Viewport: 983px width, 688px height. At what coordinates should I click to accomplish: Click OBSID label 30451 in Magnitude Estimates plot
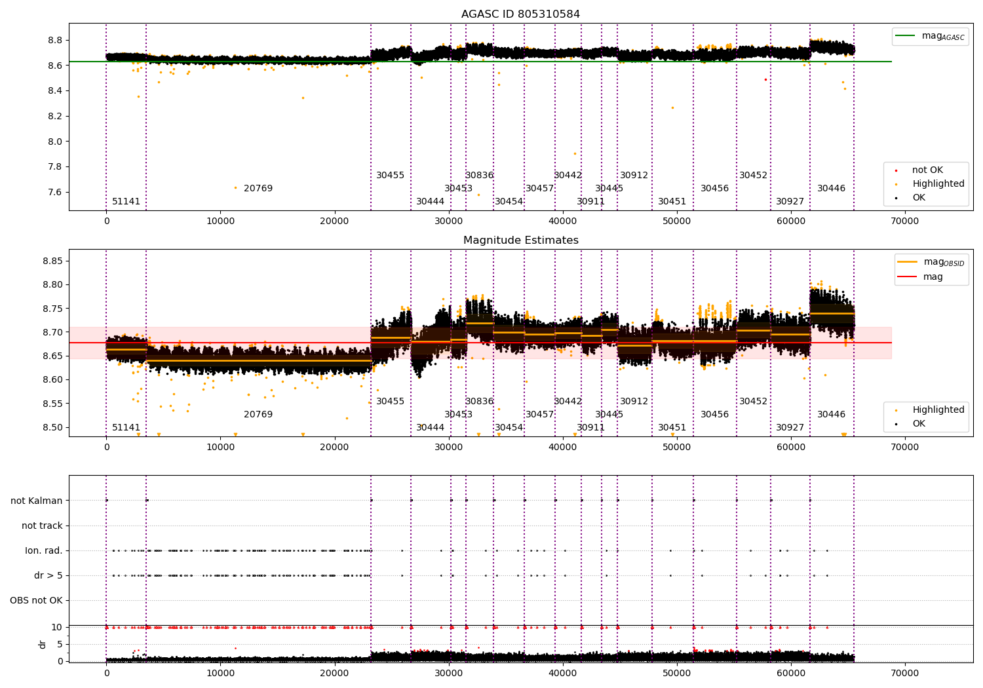672,428
